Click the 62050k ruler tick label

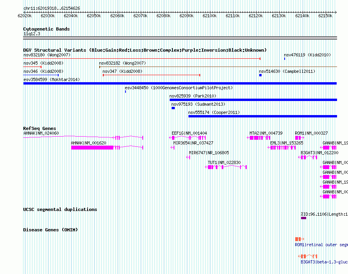94,16
